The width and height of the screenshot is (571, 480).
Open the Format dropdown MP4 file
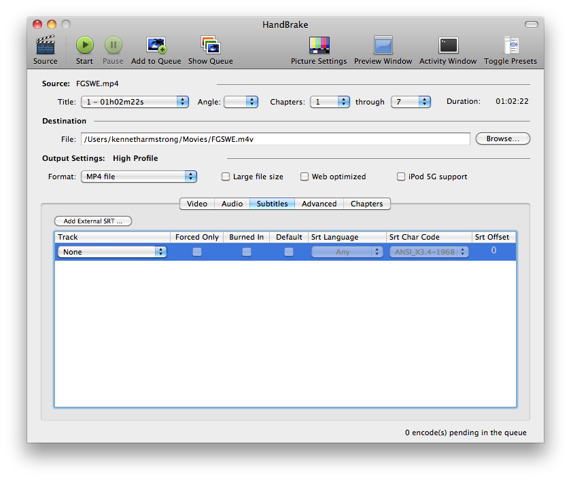(x=139, y=177)
